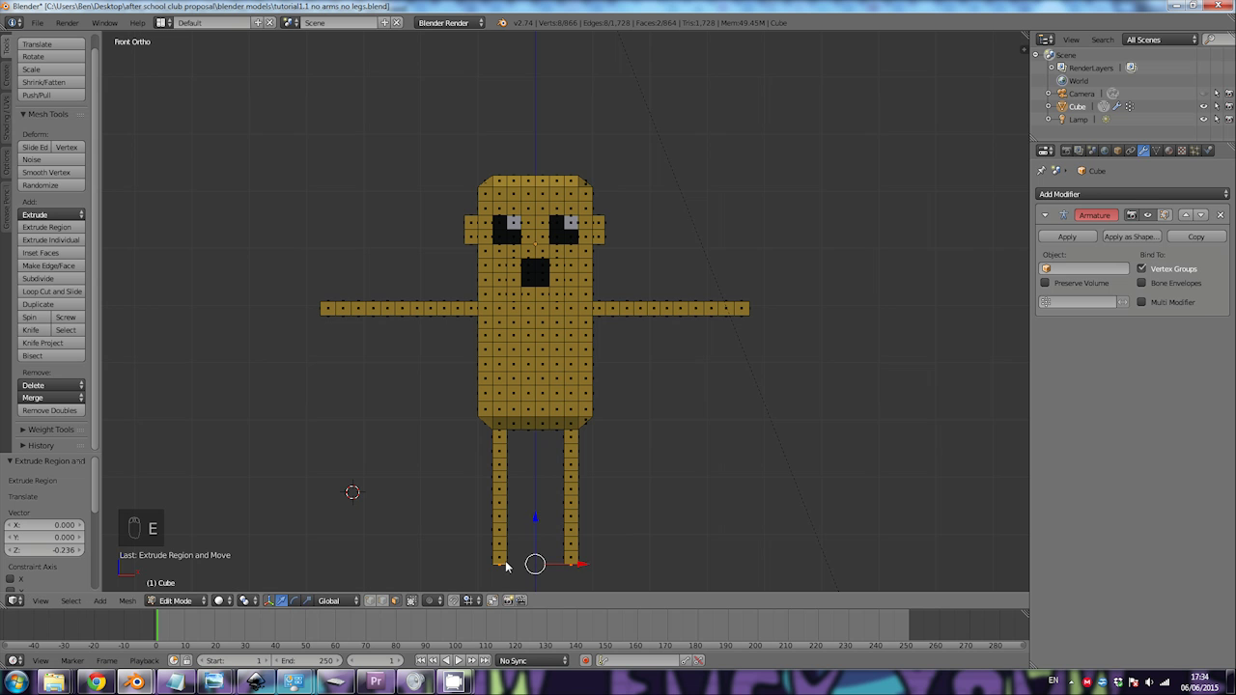Remove the Armature modifier
The image size is (1236, 695).
pos(1220,215)
